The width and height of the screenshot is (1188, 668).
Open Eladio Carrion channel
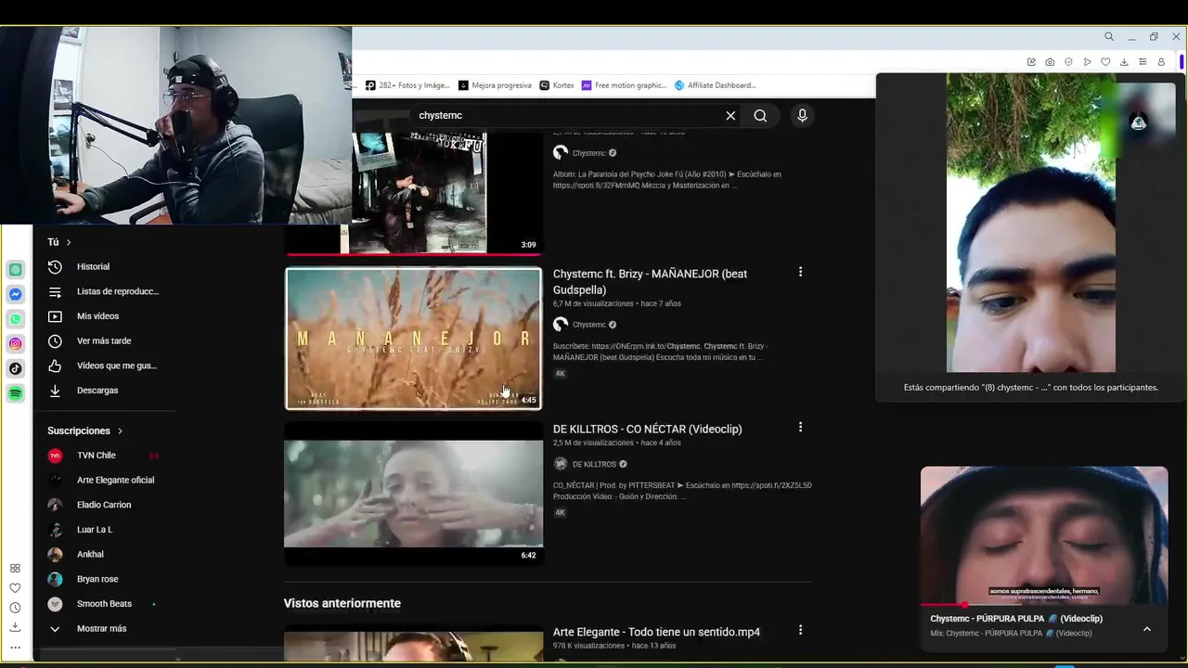coord(102,505)
